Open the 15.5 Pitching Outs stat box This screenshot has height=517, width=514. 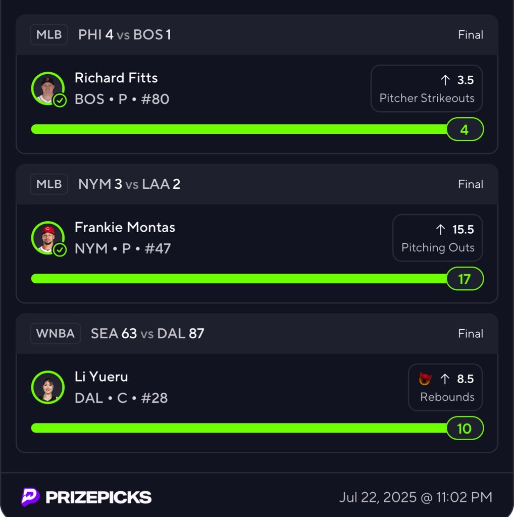coord(438,238)
